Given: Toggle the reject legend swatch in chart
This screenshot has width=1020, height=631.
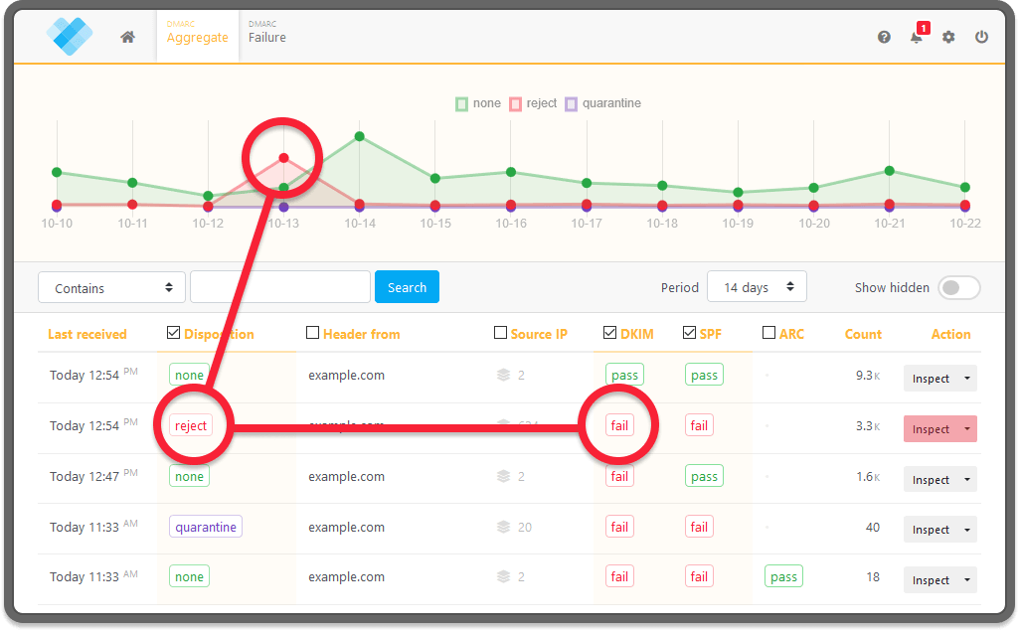Looking at the screenshot, I should (516, 103).
